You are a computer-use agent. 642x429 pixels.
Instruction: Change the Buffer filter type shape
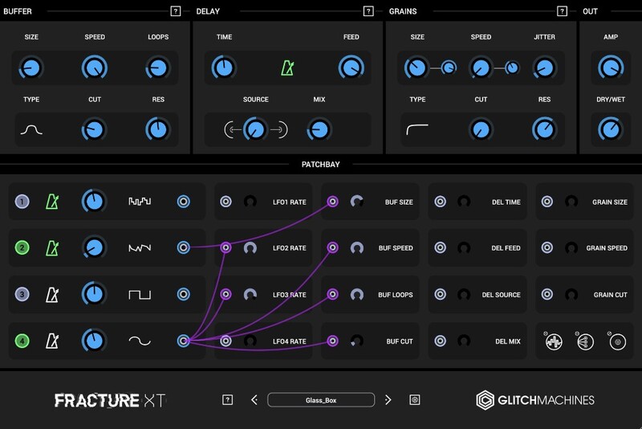pos(31,130)
